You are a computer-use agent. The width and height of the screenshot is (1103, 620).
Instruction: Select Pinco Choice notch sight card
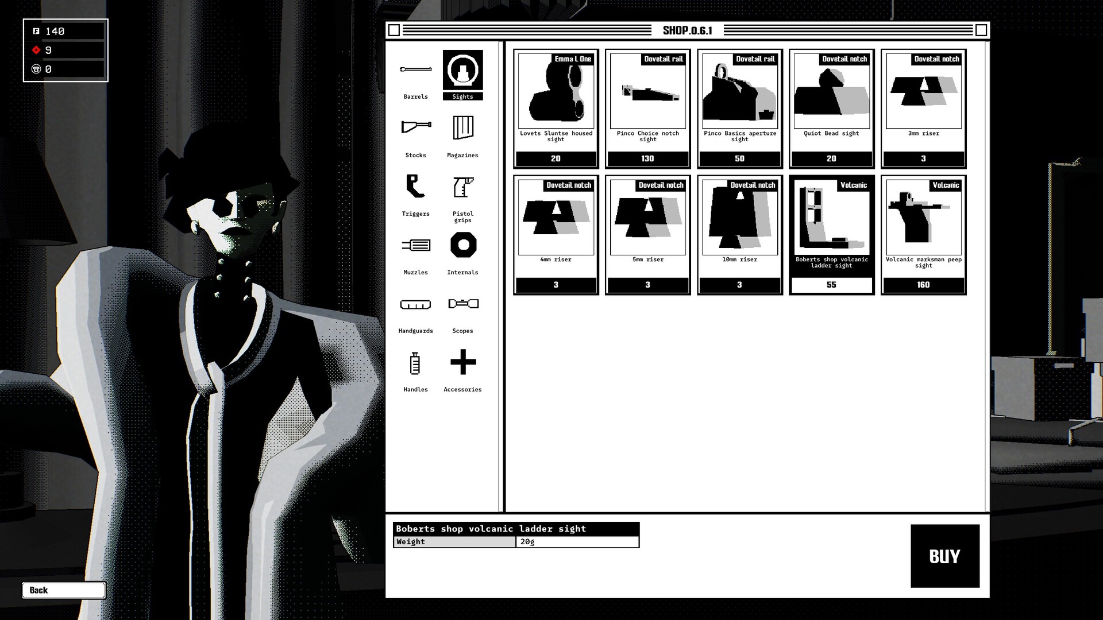647,108
